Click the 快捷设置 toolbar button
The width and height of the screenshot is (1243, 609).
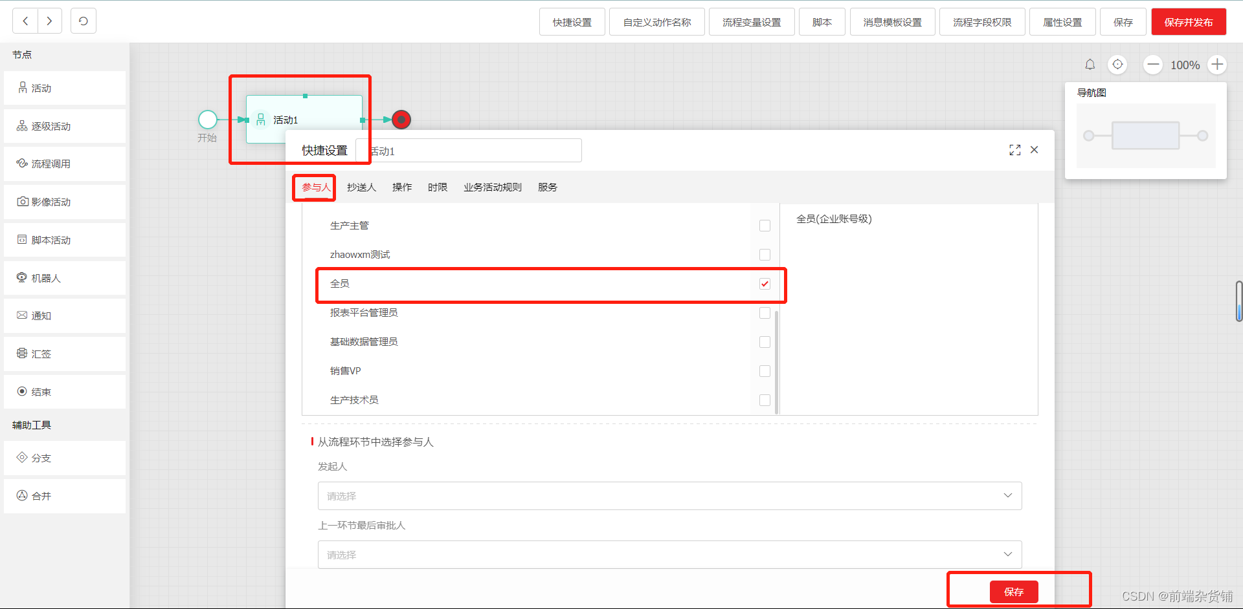click(572, 22)
